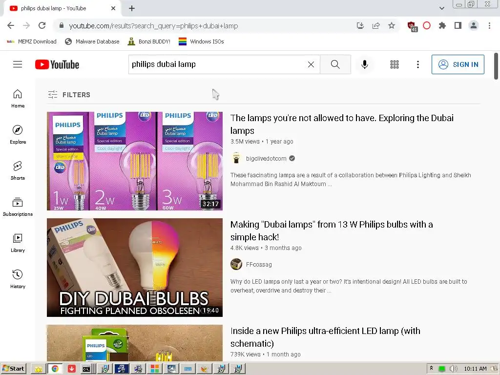Click the bigclivedotcom channel avatar

click(236, 159)
